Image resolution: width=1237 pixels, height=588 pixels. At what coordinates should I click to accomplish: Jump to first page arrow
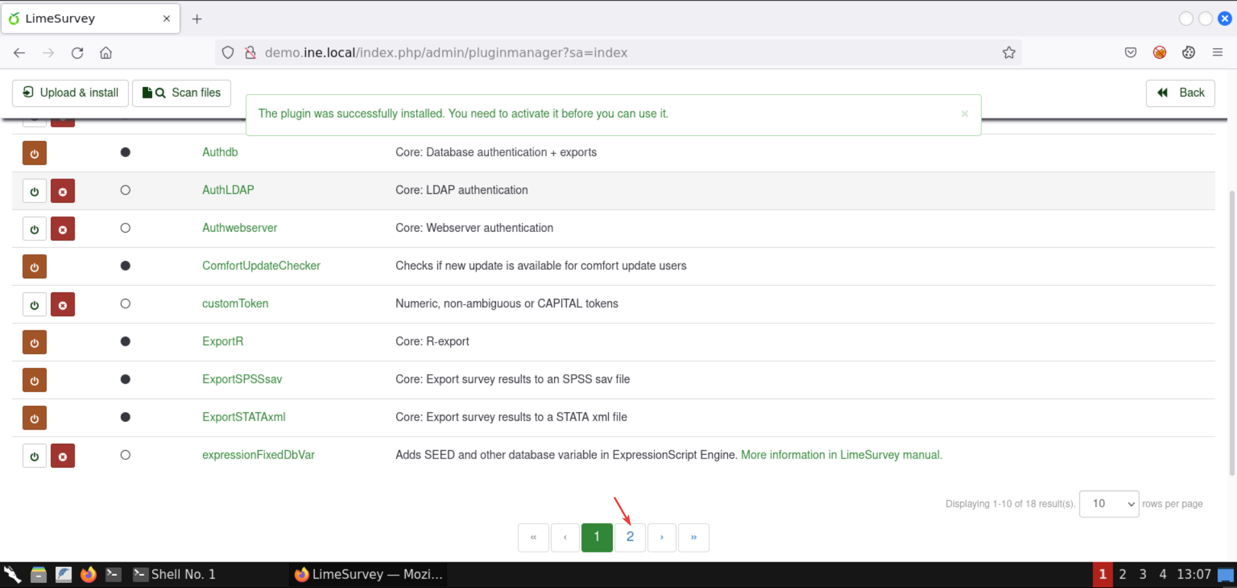(533, 537)
